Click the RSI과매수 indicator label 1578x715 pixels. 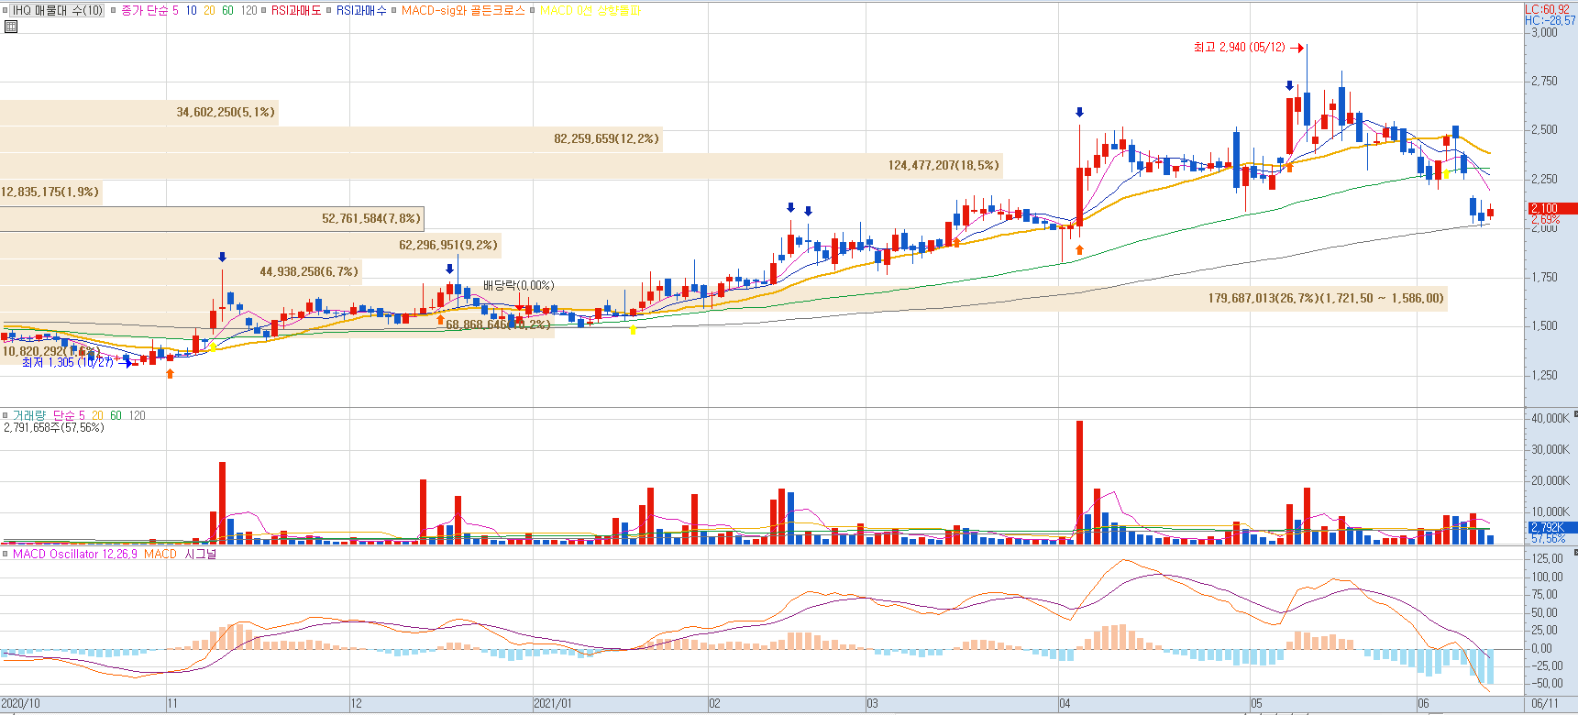pos(361,11)
